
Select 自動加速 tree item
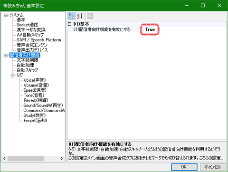(25, 65)
